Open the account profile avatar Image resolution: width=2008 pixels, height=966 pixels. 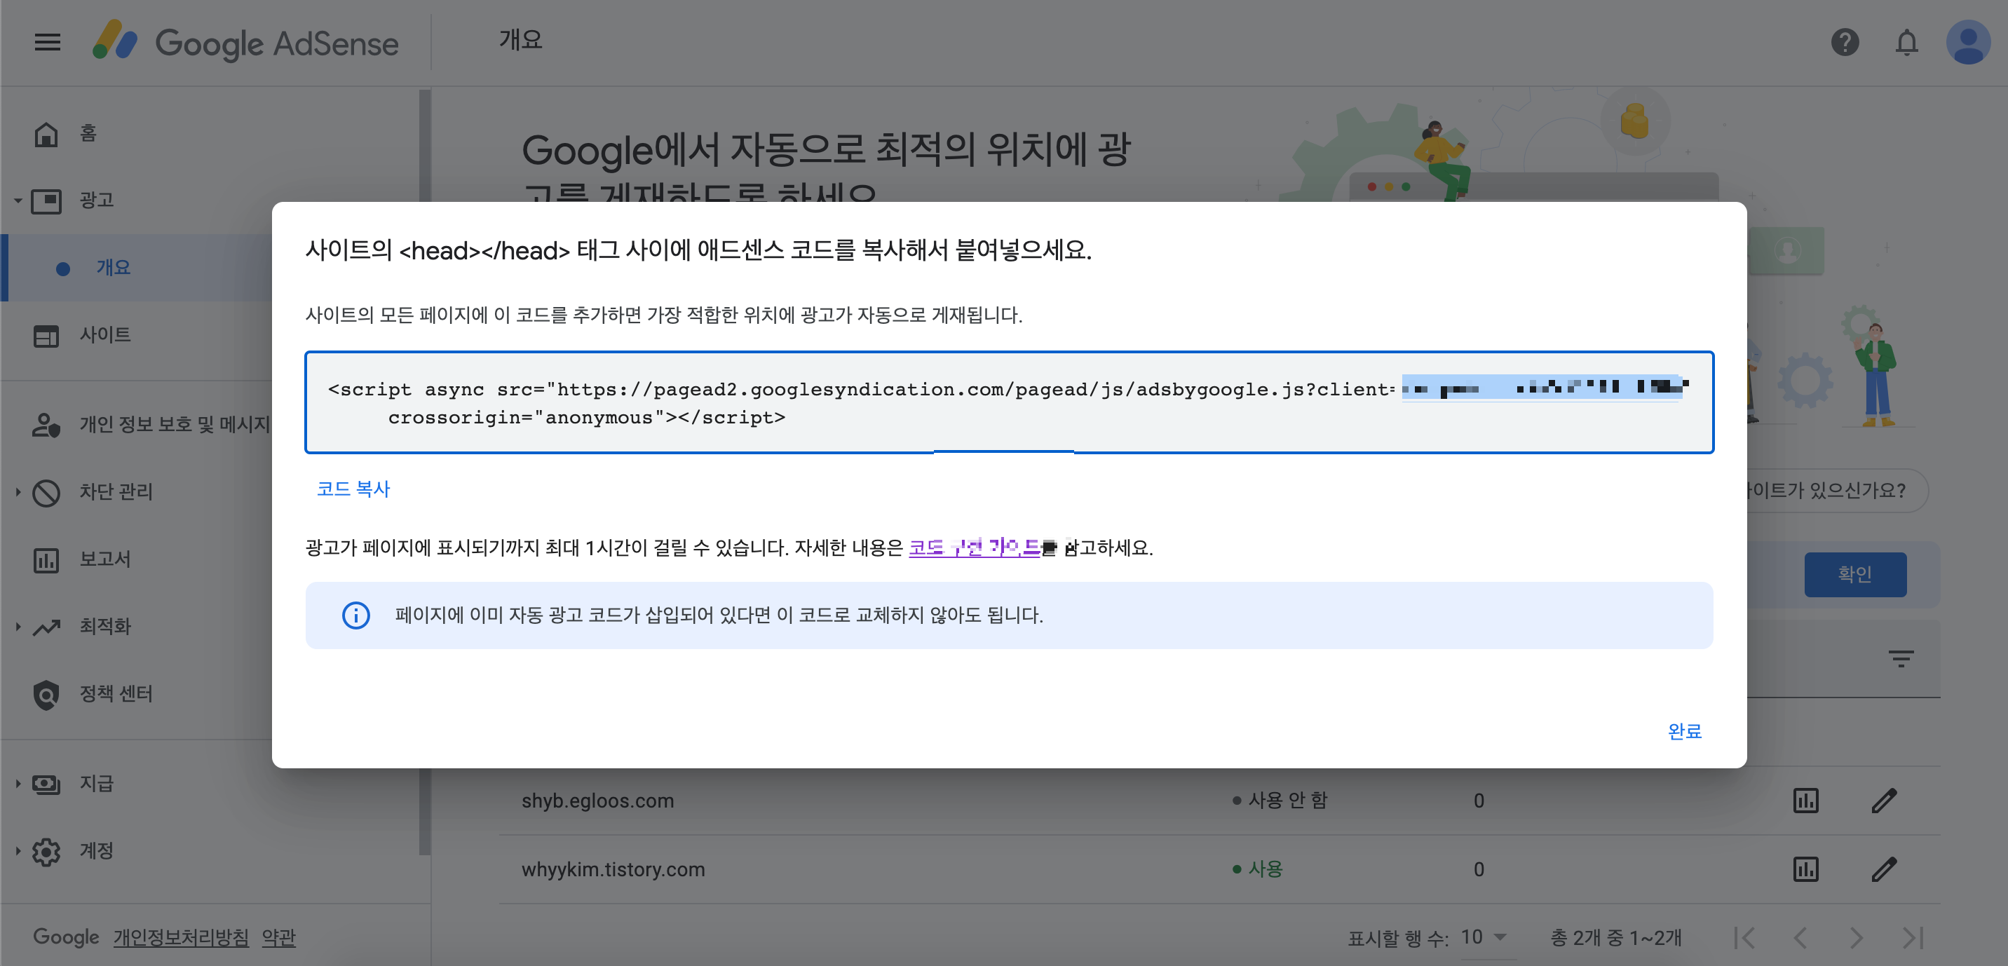(x=1968, y=42)
